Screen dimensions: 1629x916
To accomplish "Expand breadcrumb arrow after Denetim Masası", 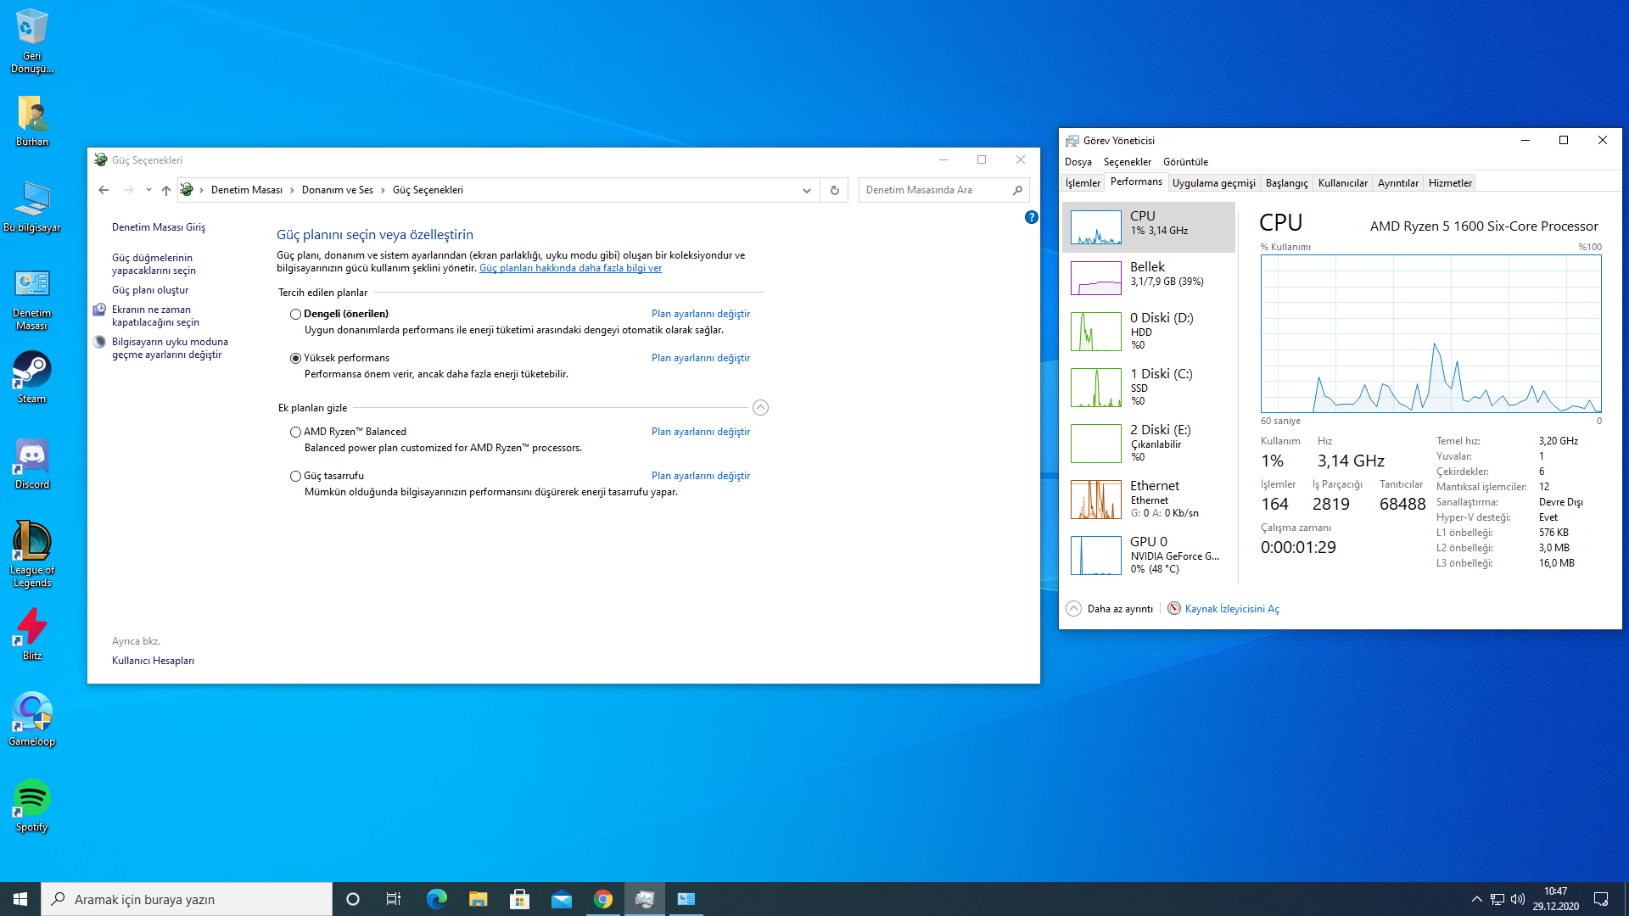I will coord(292,190).
